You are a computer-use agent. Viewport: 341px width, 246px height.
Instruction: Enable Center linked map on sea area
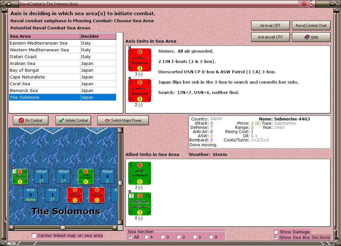(34, 236)
